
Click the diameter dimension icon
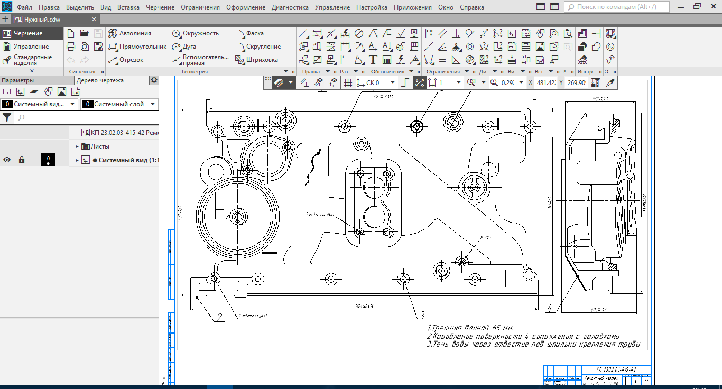coord(359,33)
